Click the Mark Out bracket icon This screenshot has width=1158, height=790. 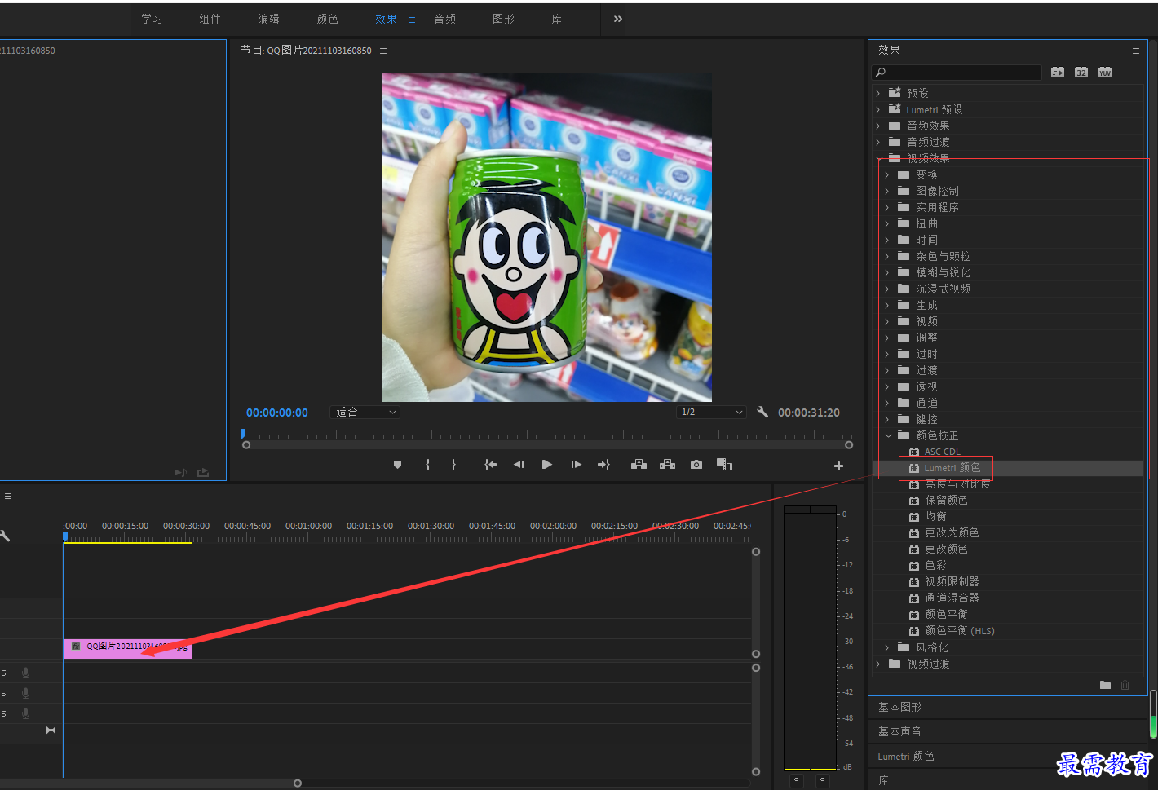tap(453, 465)
